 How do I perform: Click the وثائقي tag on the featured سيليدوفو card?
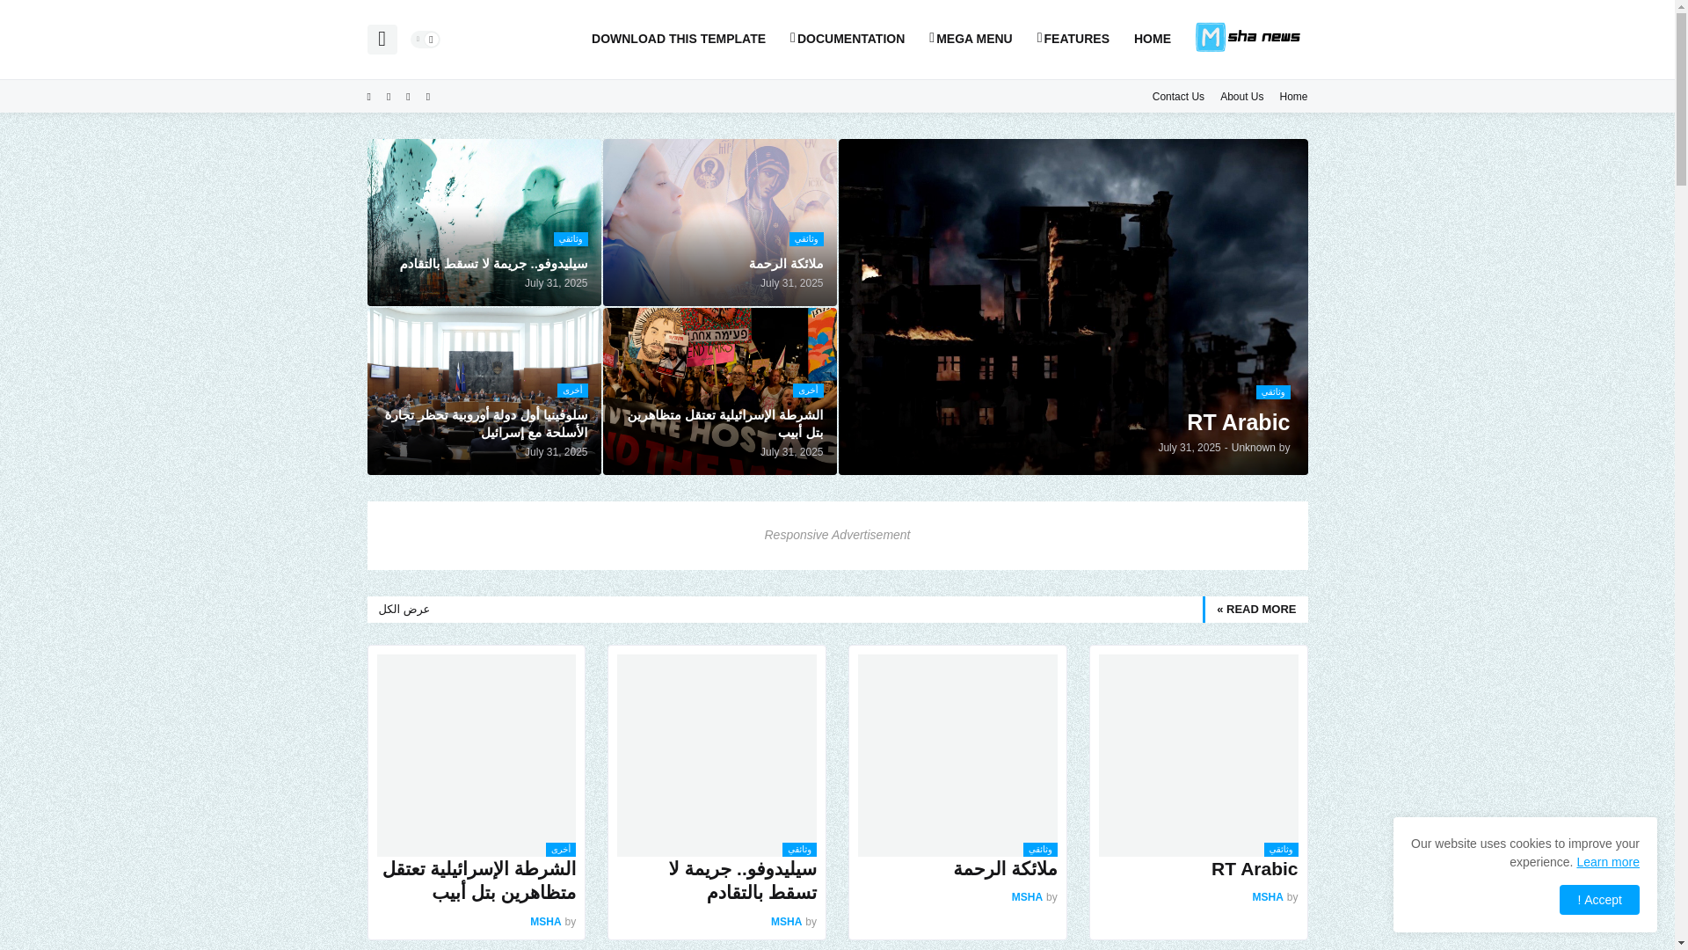pyautogui.click(x=571, y=239)
